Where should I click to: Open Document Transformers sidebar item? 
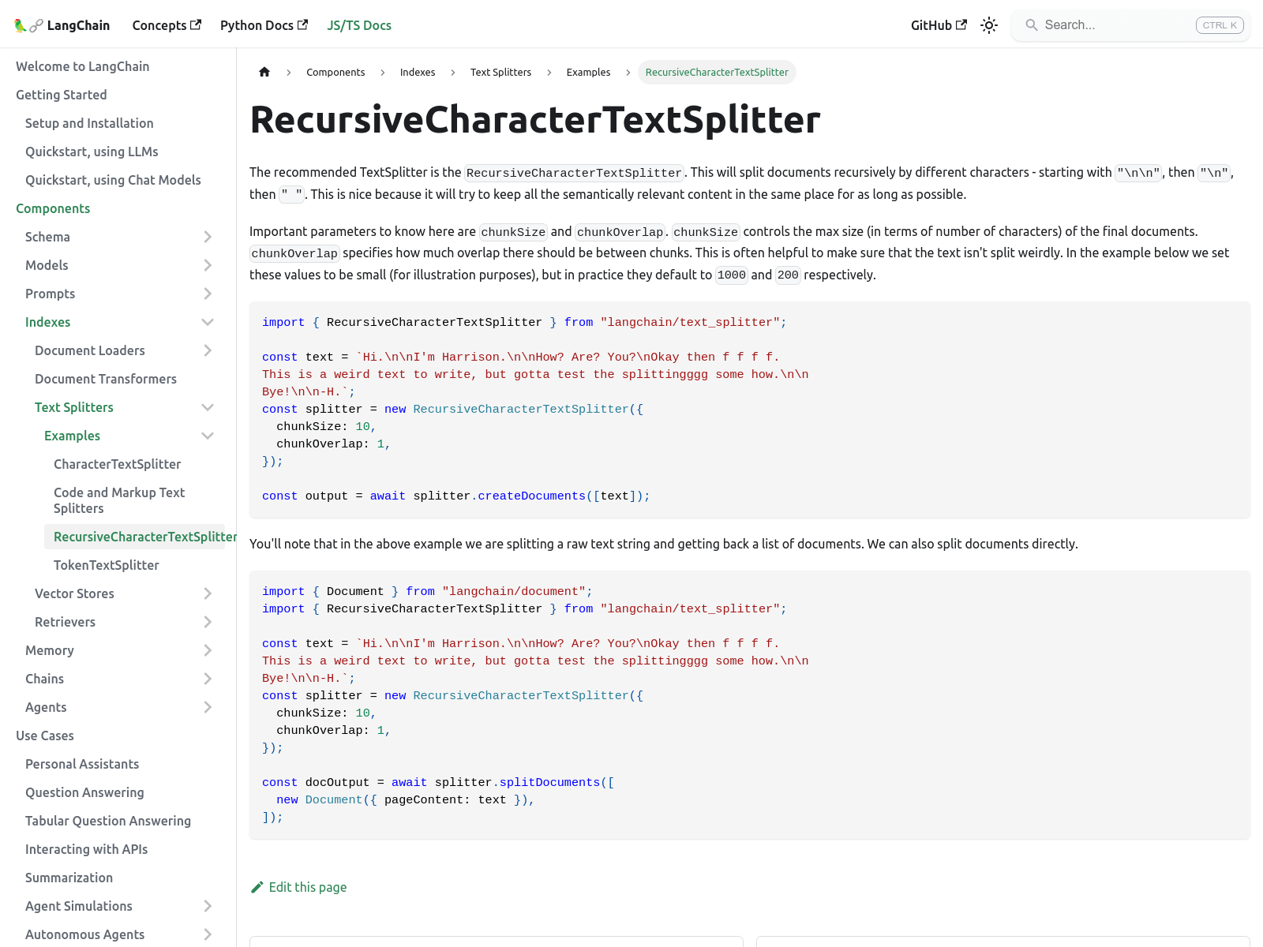(x=106, y=379)
